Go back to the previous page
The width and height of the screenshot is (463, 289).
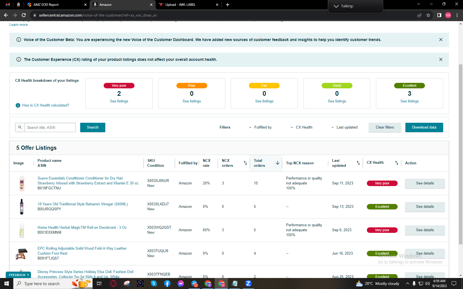coord(6,15)
